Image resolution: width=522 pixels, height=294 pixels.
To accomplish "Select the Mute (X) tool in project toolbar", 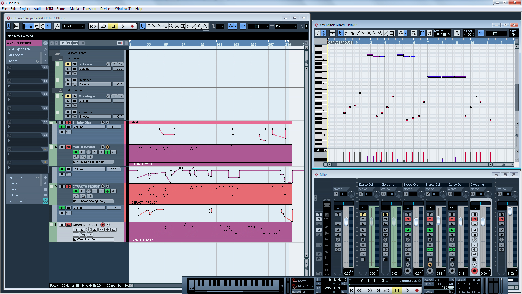I will click(x=177, y=26).
